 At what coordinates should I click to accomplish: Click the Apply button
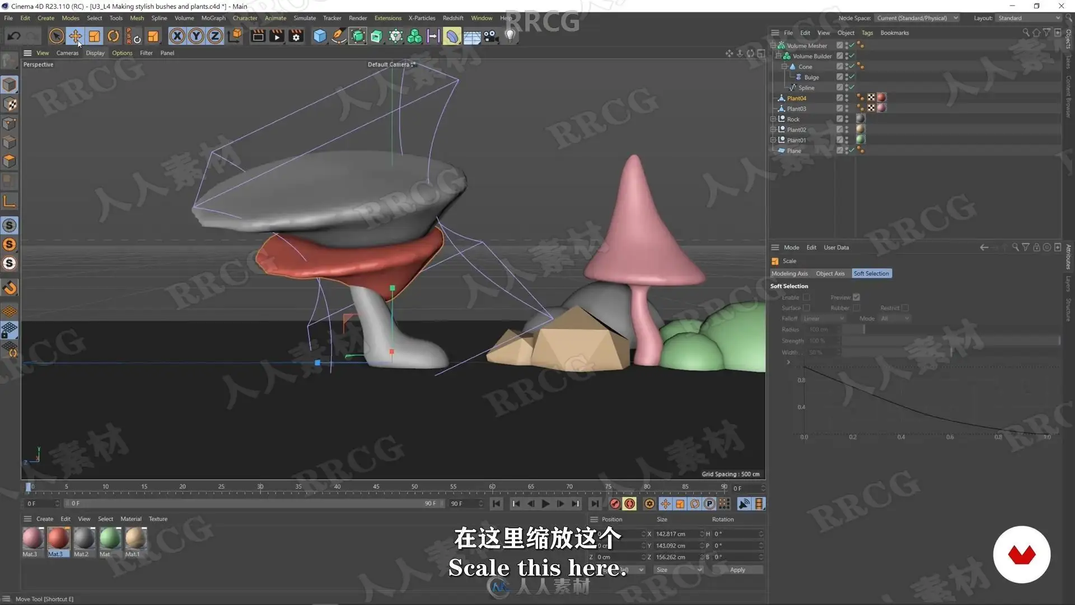(737, 570)
